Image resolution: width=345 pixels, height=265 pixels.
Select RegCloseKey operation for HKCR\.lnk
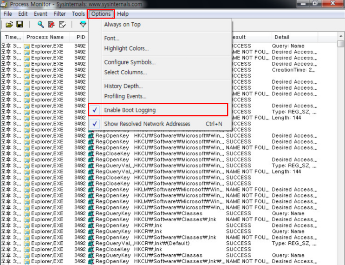tap(113, 249)
